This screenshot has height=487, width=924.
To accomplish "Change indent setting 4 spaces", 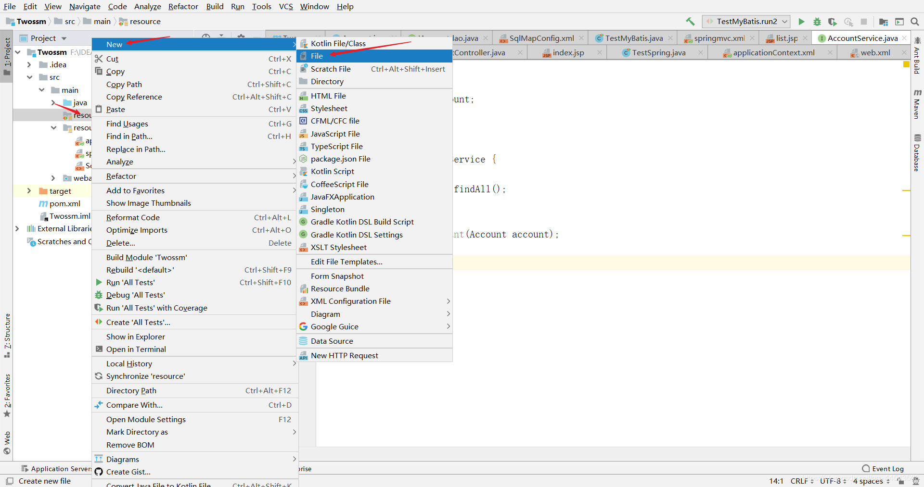I will [872, 481].
